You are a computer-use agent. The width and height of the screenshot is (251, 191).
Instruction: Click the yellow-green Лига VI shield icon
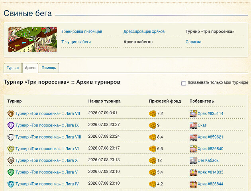click(x=11, y=149)
